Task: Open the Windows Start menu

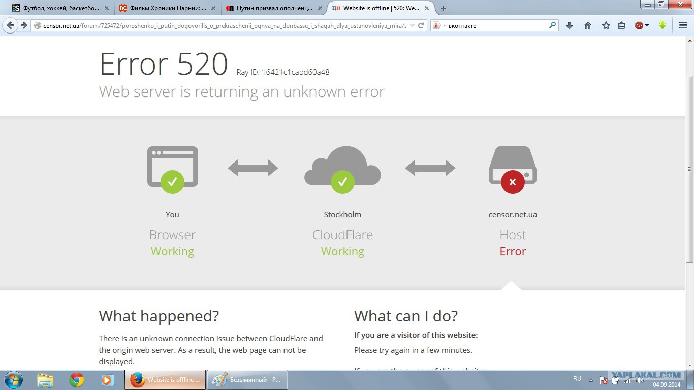Action: [14, 380]
